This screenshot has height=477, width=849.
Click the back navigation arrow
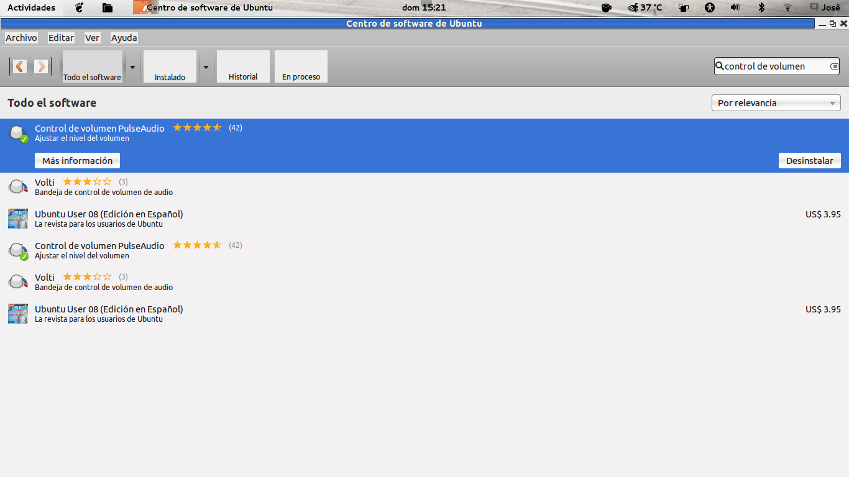click(20, 66)
